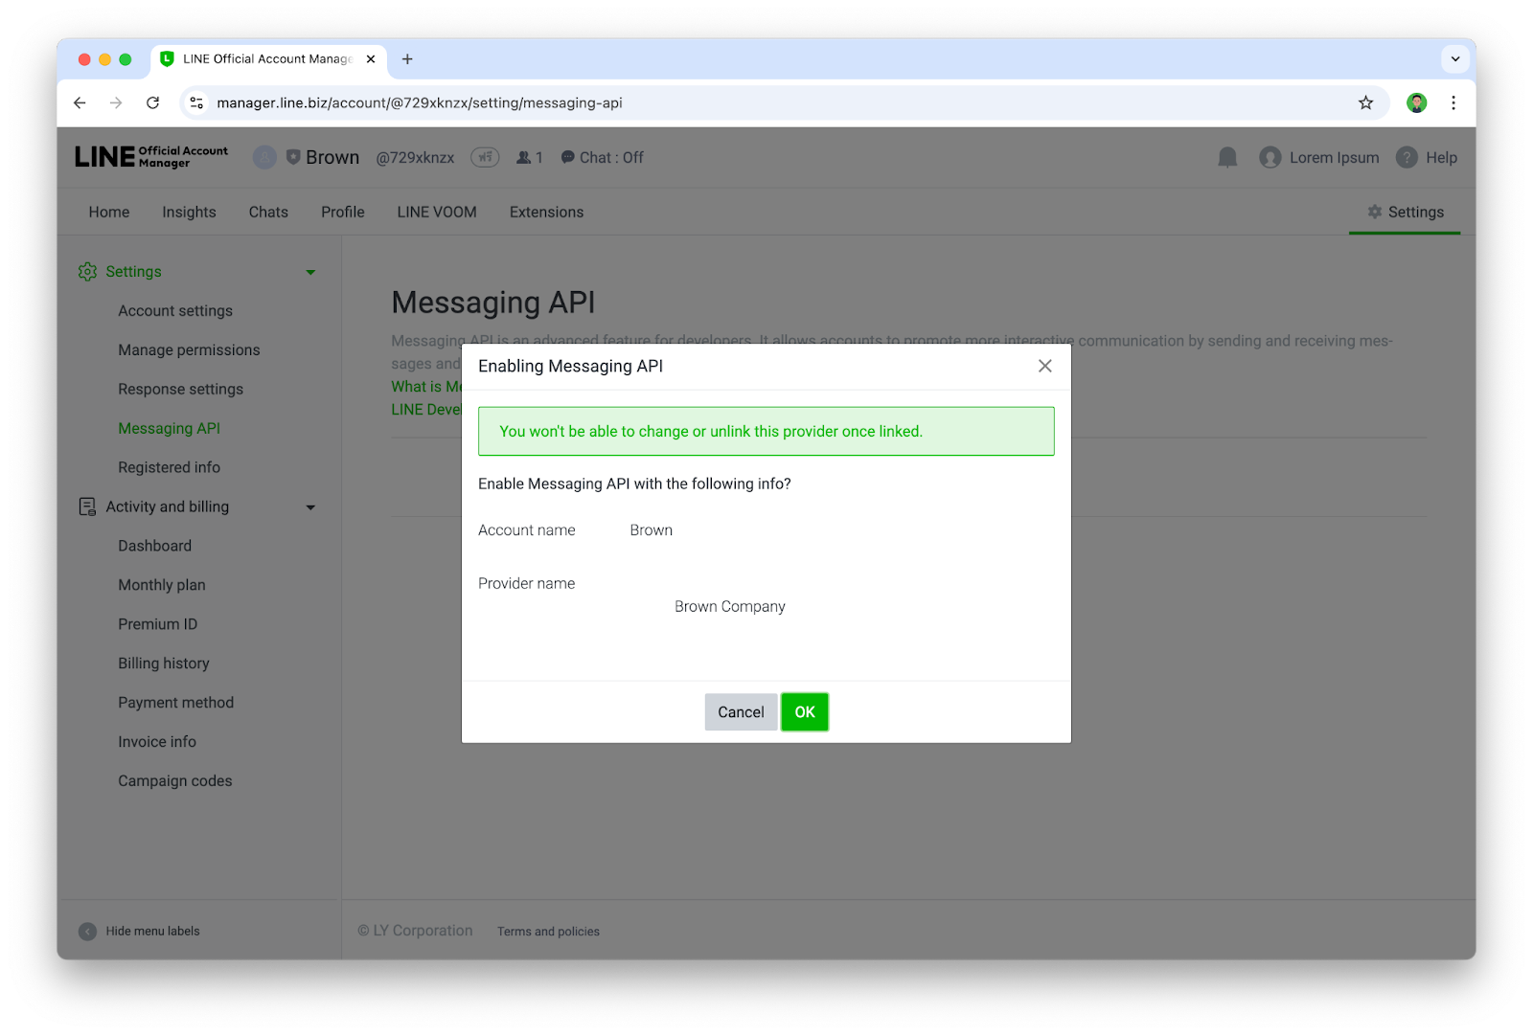
Task: Click the sidebar Settings gear icon
Action: pyautogui.click(x=87, y=272)
